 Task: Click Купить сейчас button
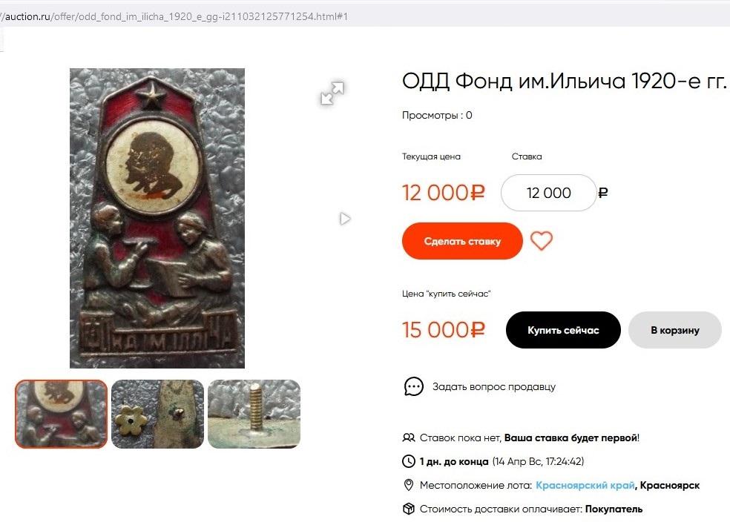[x=563, y=330]
